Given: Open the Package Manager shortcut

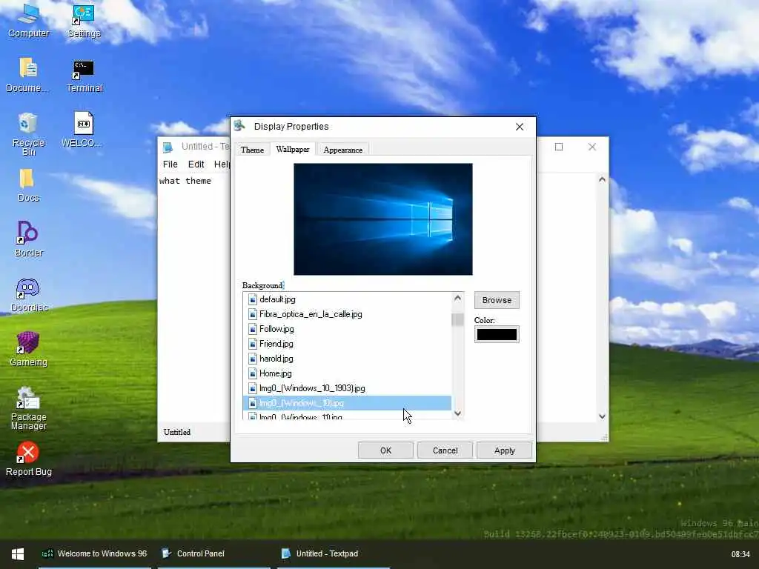Looking at the screenshot, I should tap(28, 408).
